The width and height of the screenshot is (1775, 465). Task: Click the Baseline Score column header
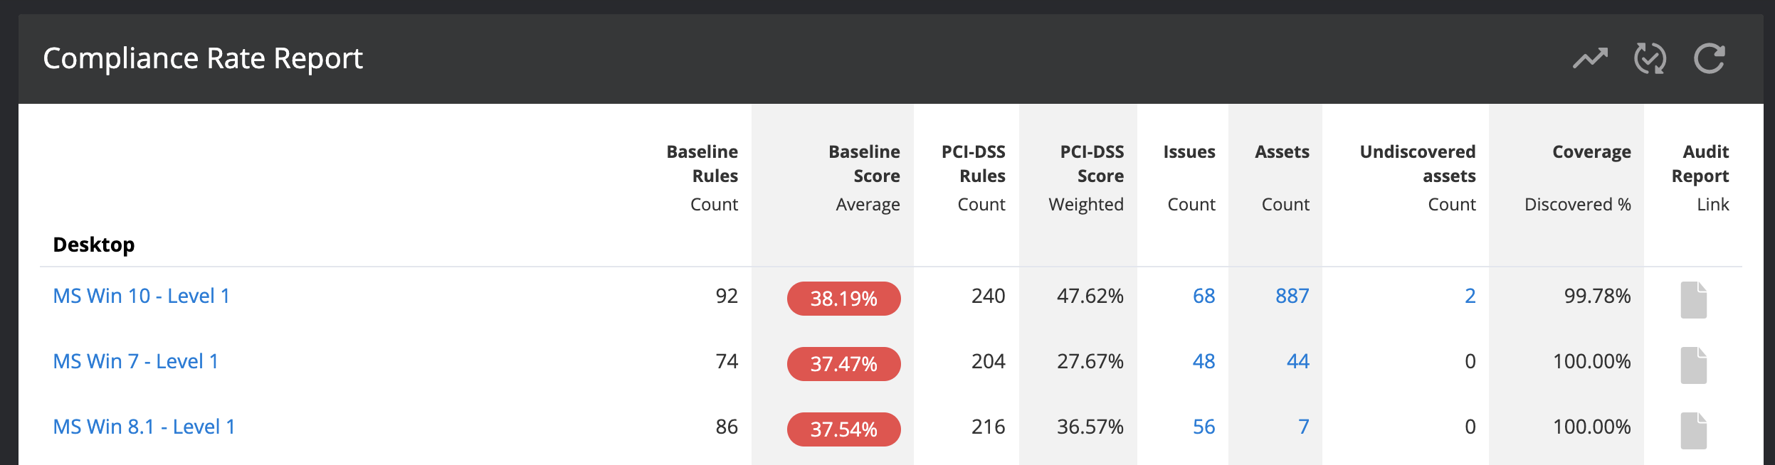(864, 164)
